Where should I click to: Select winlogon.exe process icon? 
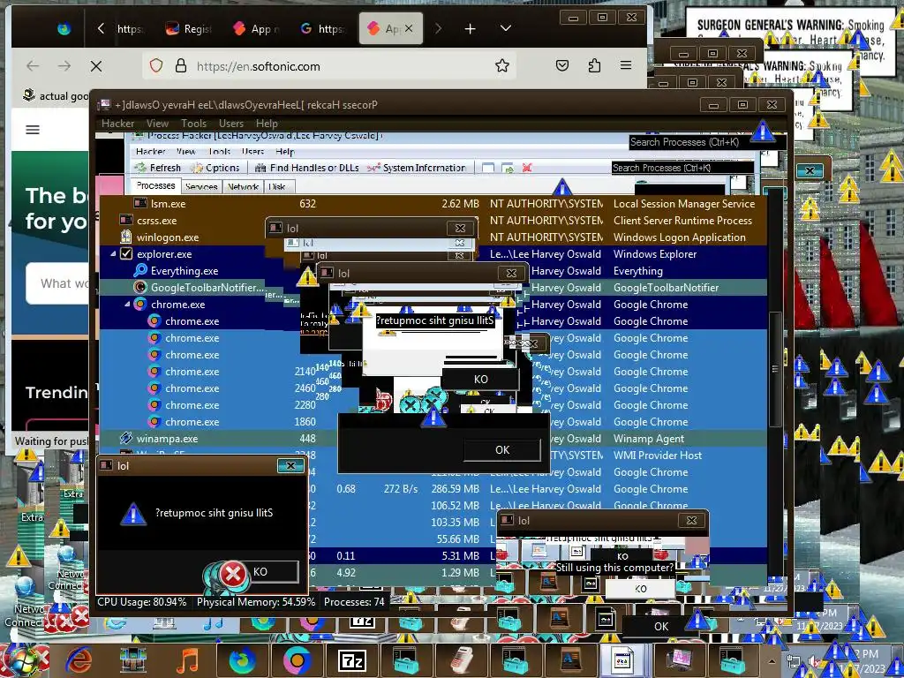pyautogui.click(x=125, y=237)
